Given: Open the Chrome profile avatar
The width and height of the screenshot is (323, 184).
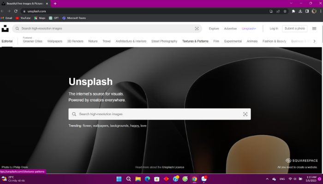Looking at the screenshot, I should (314, 11).
